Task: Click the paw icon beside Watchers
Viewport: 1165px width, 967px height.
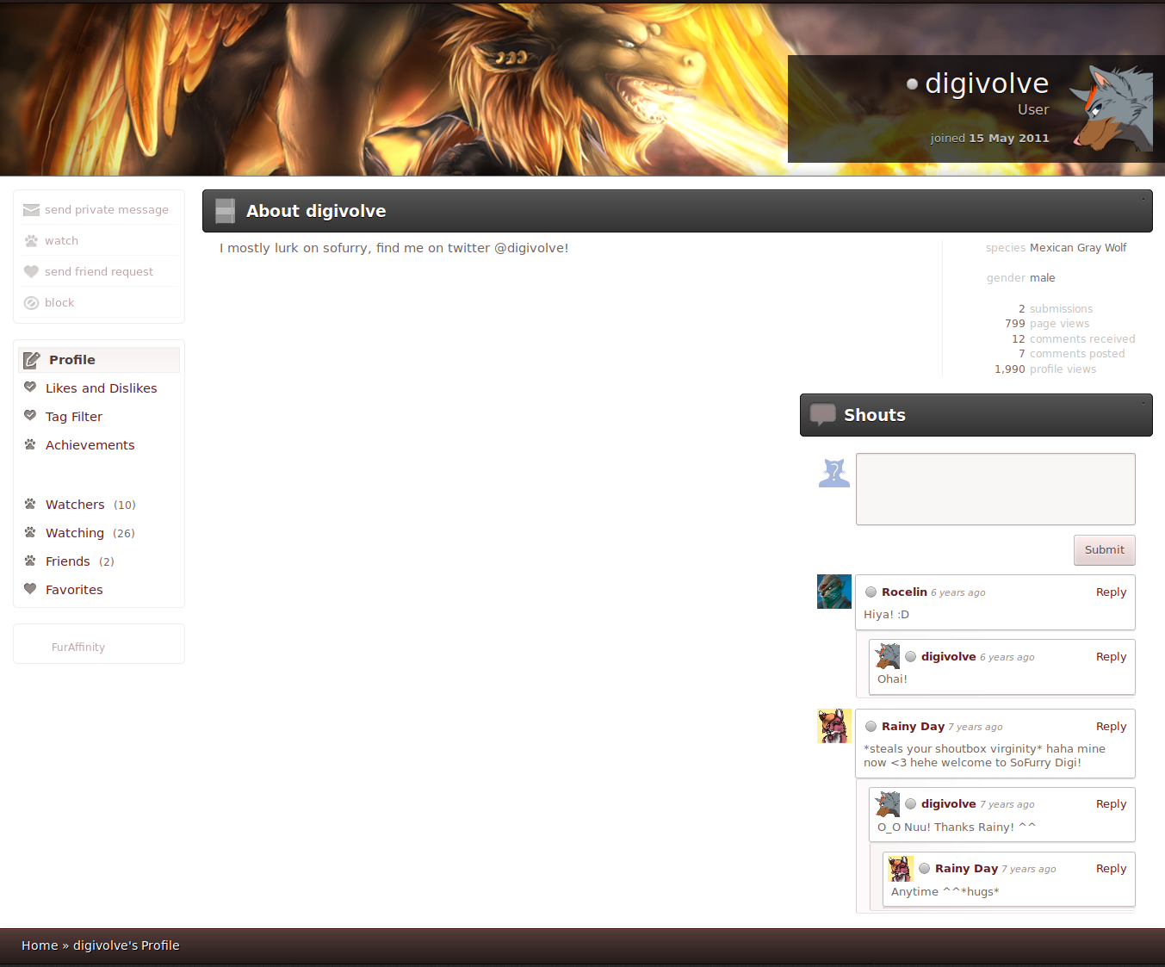Action: point(30,504)
